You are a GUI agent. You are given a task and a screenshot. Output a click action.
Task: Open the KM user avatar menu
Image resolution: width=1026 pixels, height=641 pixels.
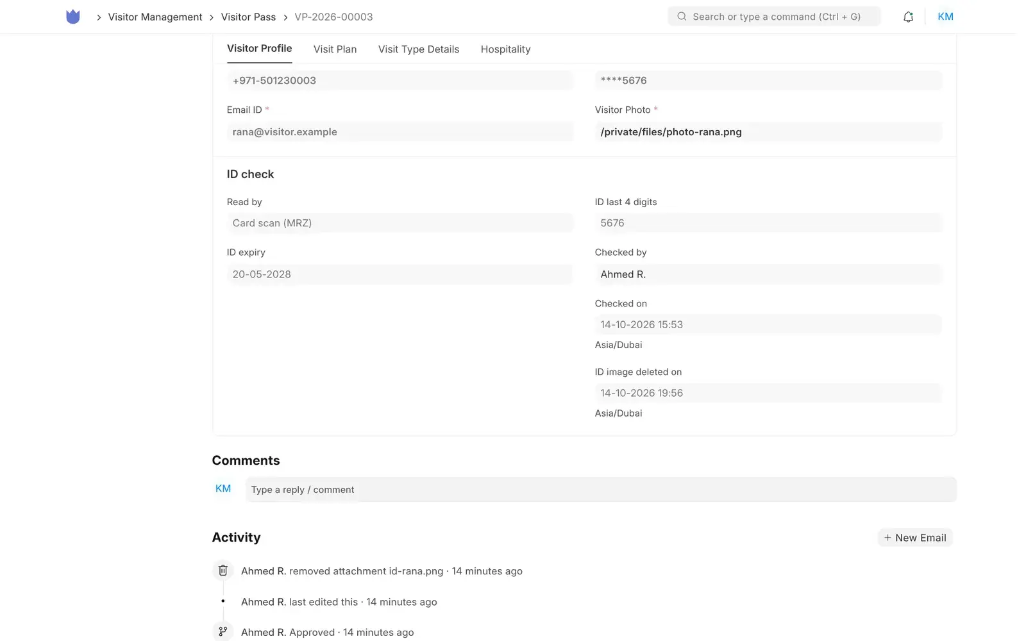click(x=945, y=17)
